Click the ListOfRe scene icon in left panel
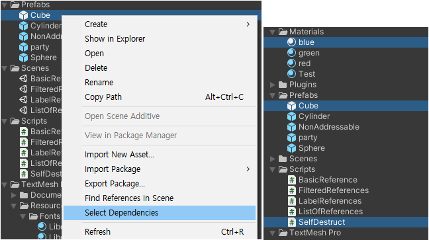 click(x=24, y=110)
